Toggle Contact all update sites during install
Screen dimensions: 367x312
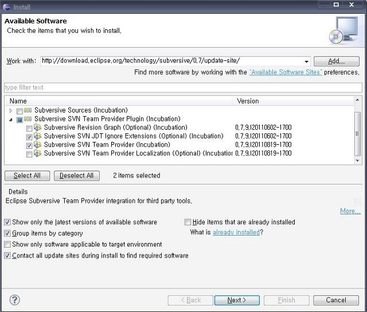7,256
